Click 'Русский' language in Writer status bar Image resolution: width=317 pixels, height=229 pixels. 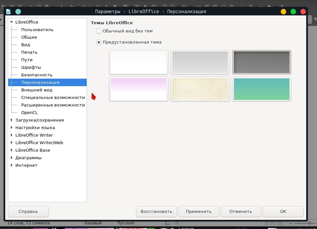click(x=126, y=223)
